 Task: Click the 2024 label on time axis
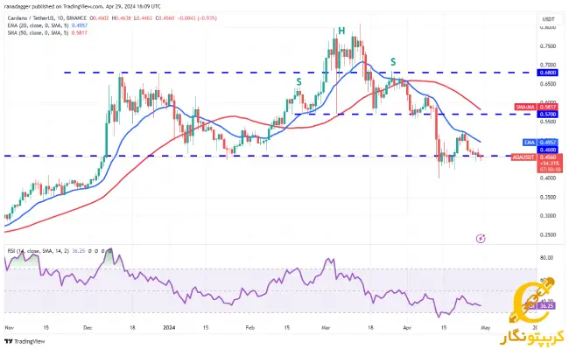pyautogui.click(x=169, y=328)
